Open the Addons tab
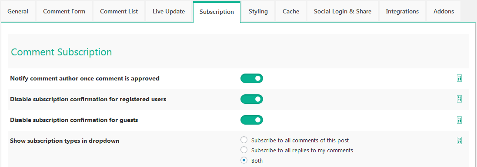477x167 pixels. 444,12
